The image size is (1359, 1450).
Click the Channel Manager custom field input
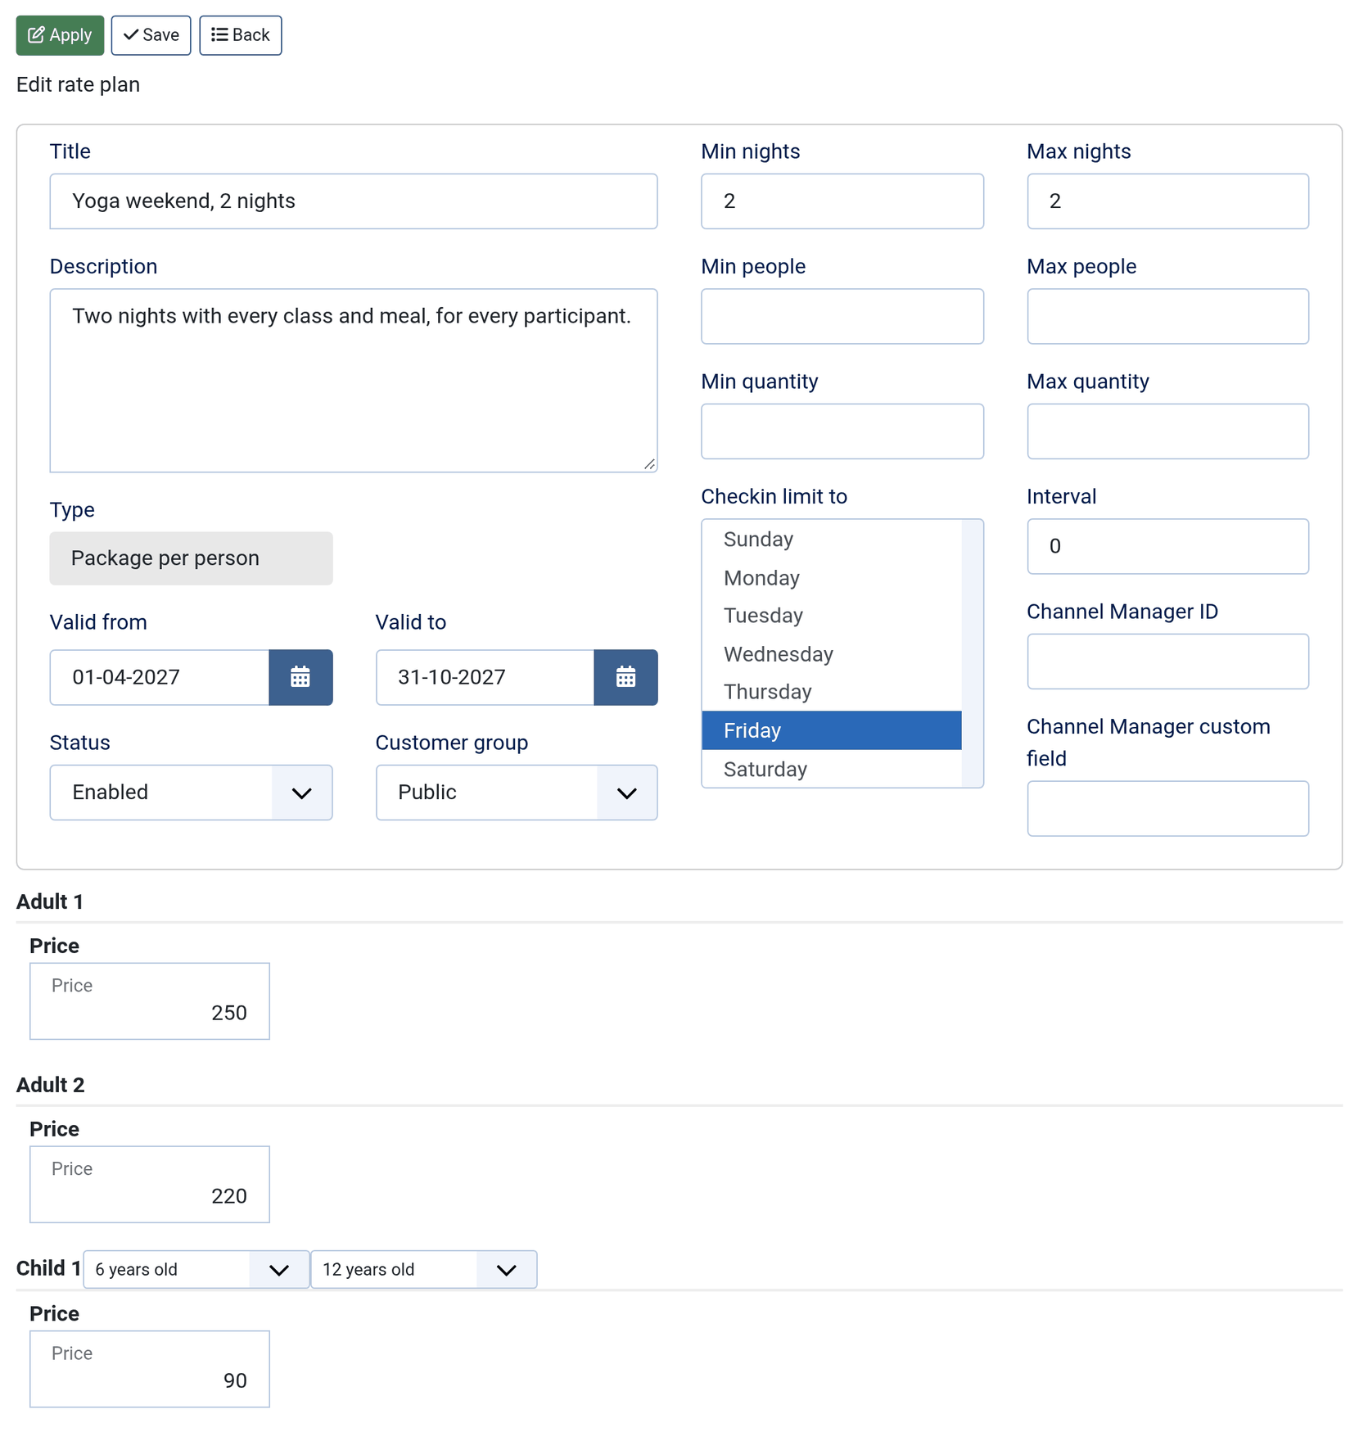pyautogui.click(x=1168, y=809)
